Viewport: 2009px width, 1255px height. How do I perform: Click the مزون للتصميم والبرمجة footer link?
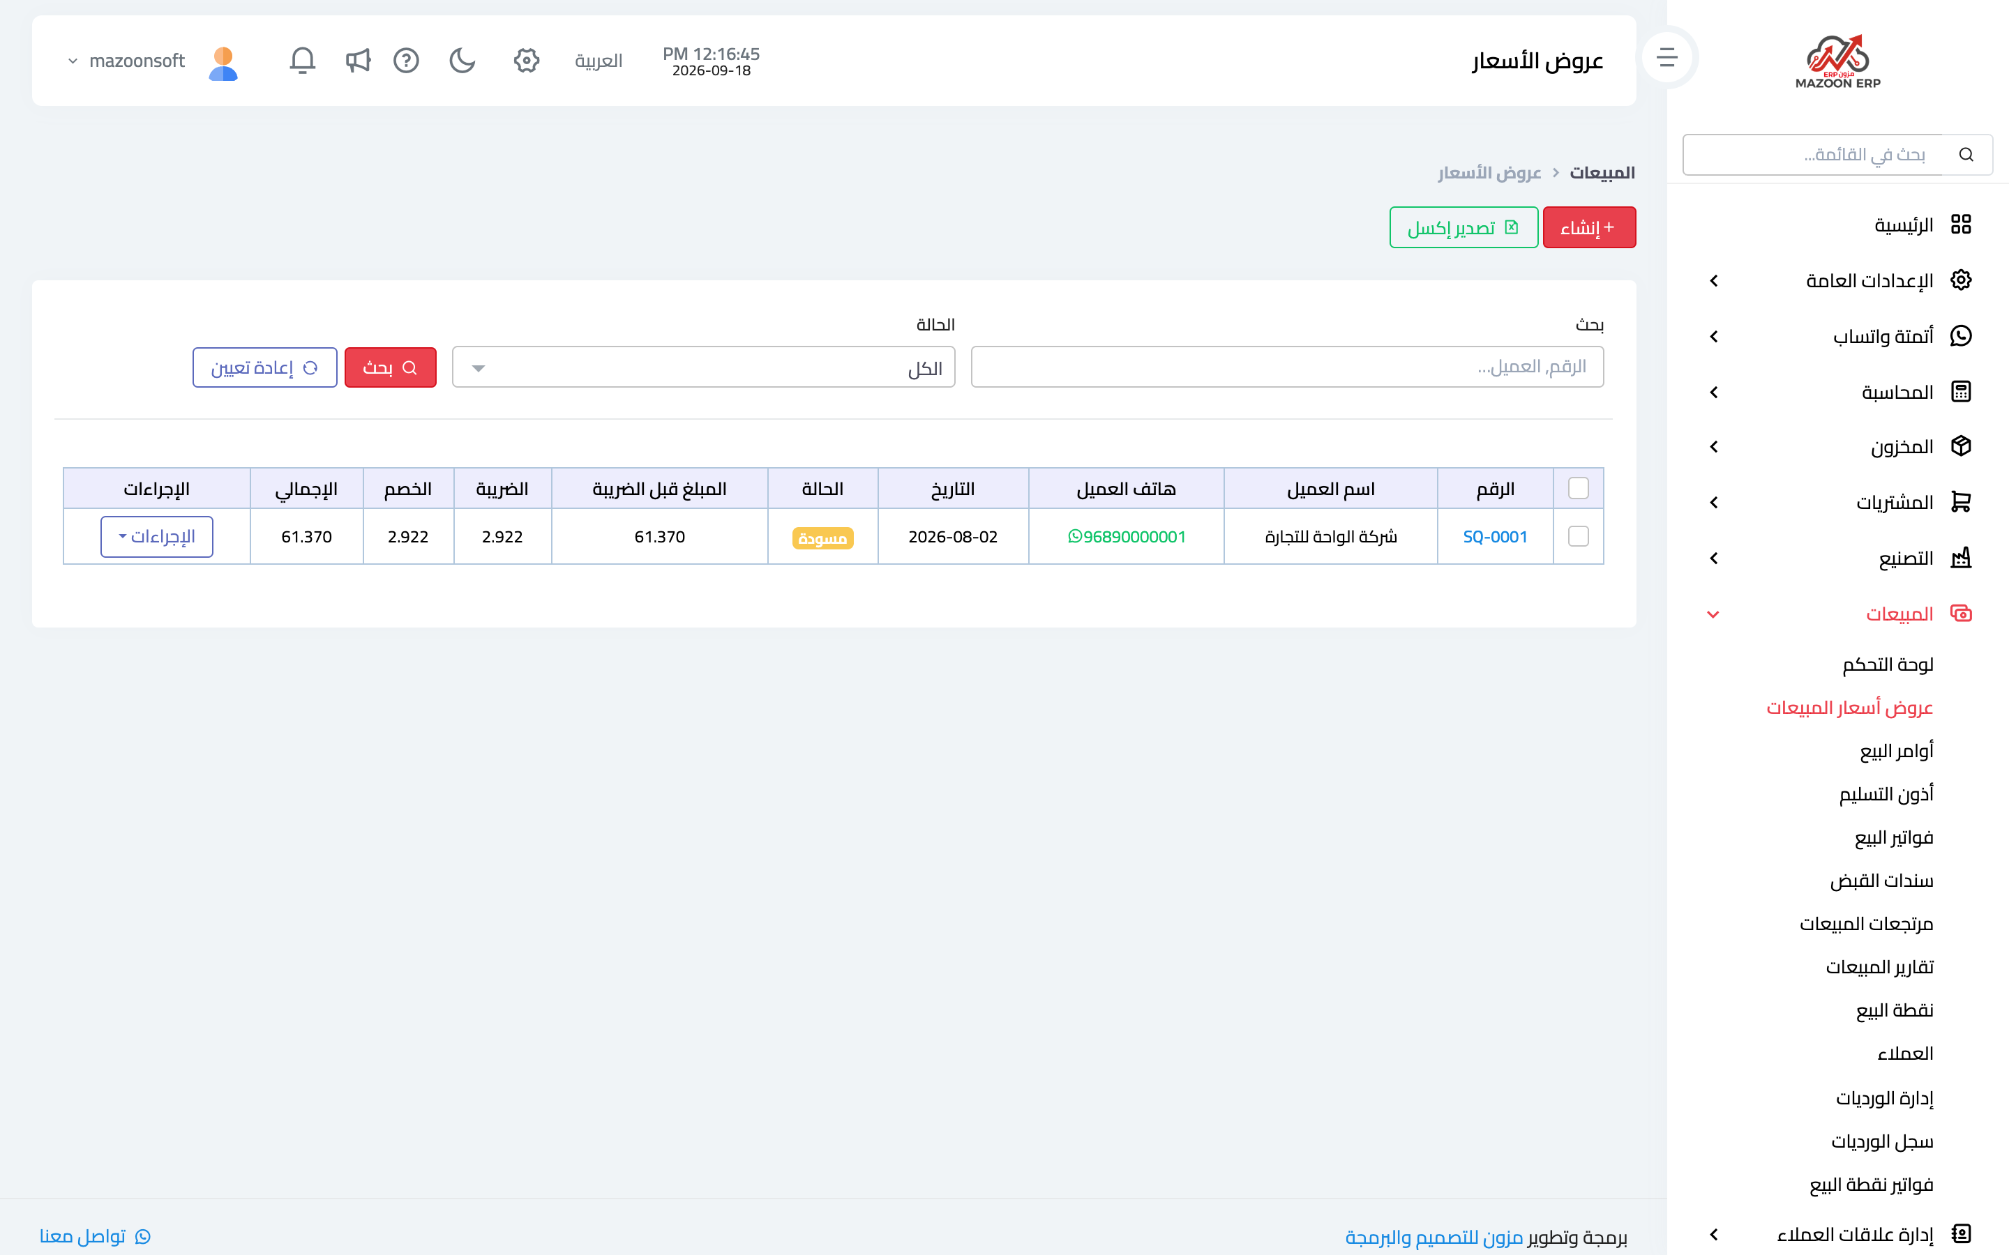click(x=1434, y=1237)
